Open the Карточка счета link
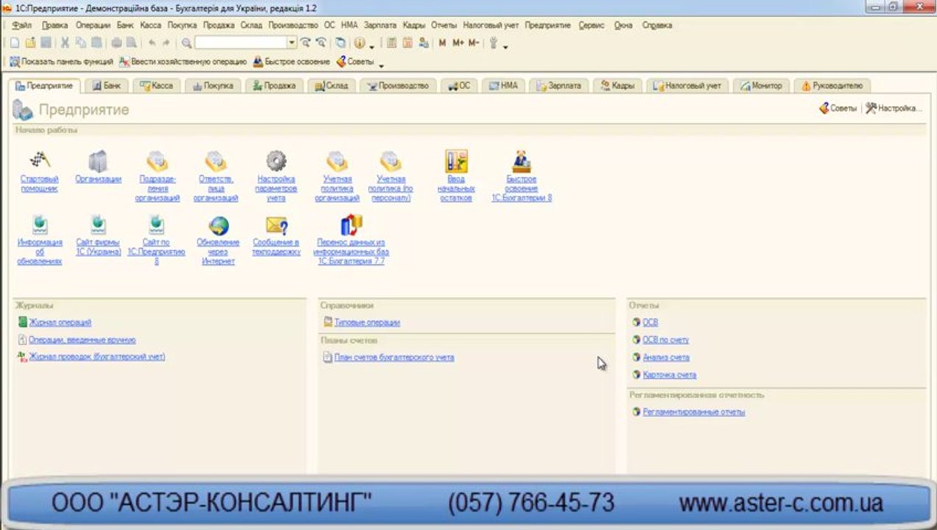The width and height of the screenshot is (937, 530). (x=669, y=375)
